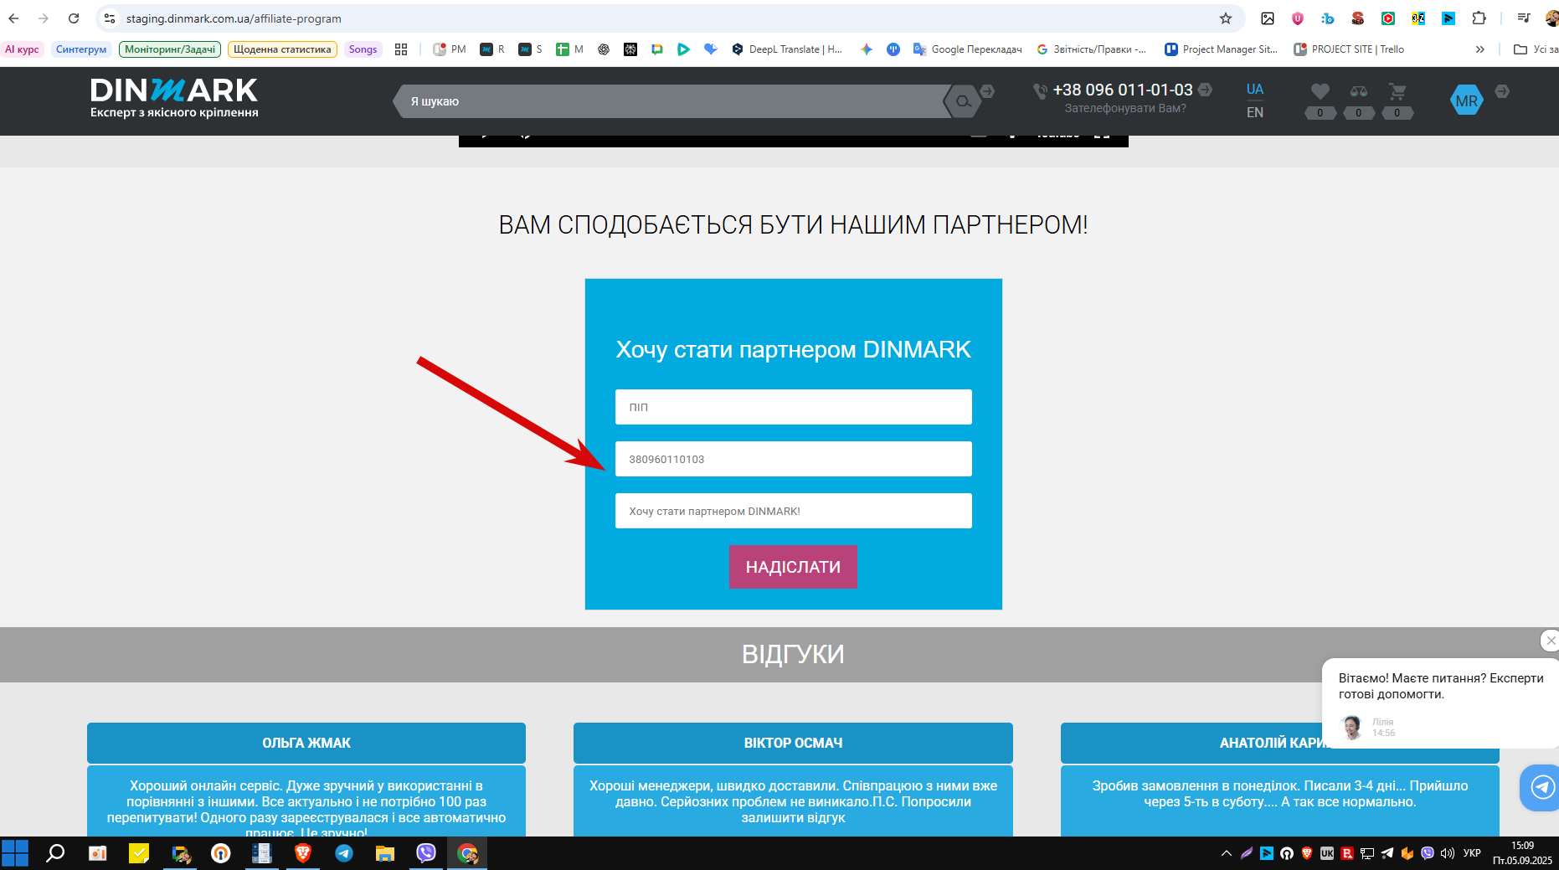Open the Windows Start menu
The width and height of the screenshot is (1559, 870).
pyautogui.click(x=15, y=853)
